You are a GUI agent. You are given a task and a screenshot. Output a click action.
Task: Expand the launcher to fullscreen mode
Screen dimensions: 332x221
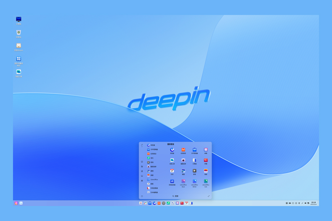(209, 196)
